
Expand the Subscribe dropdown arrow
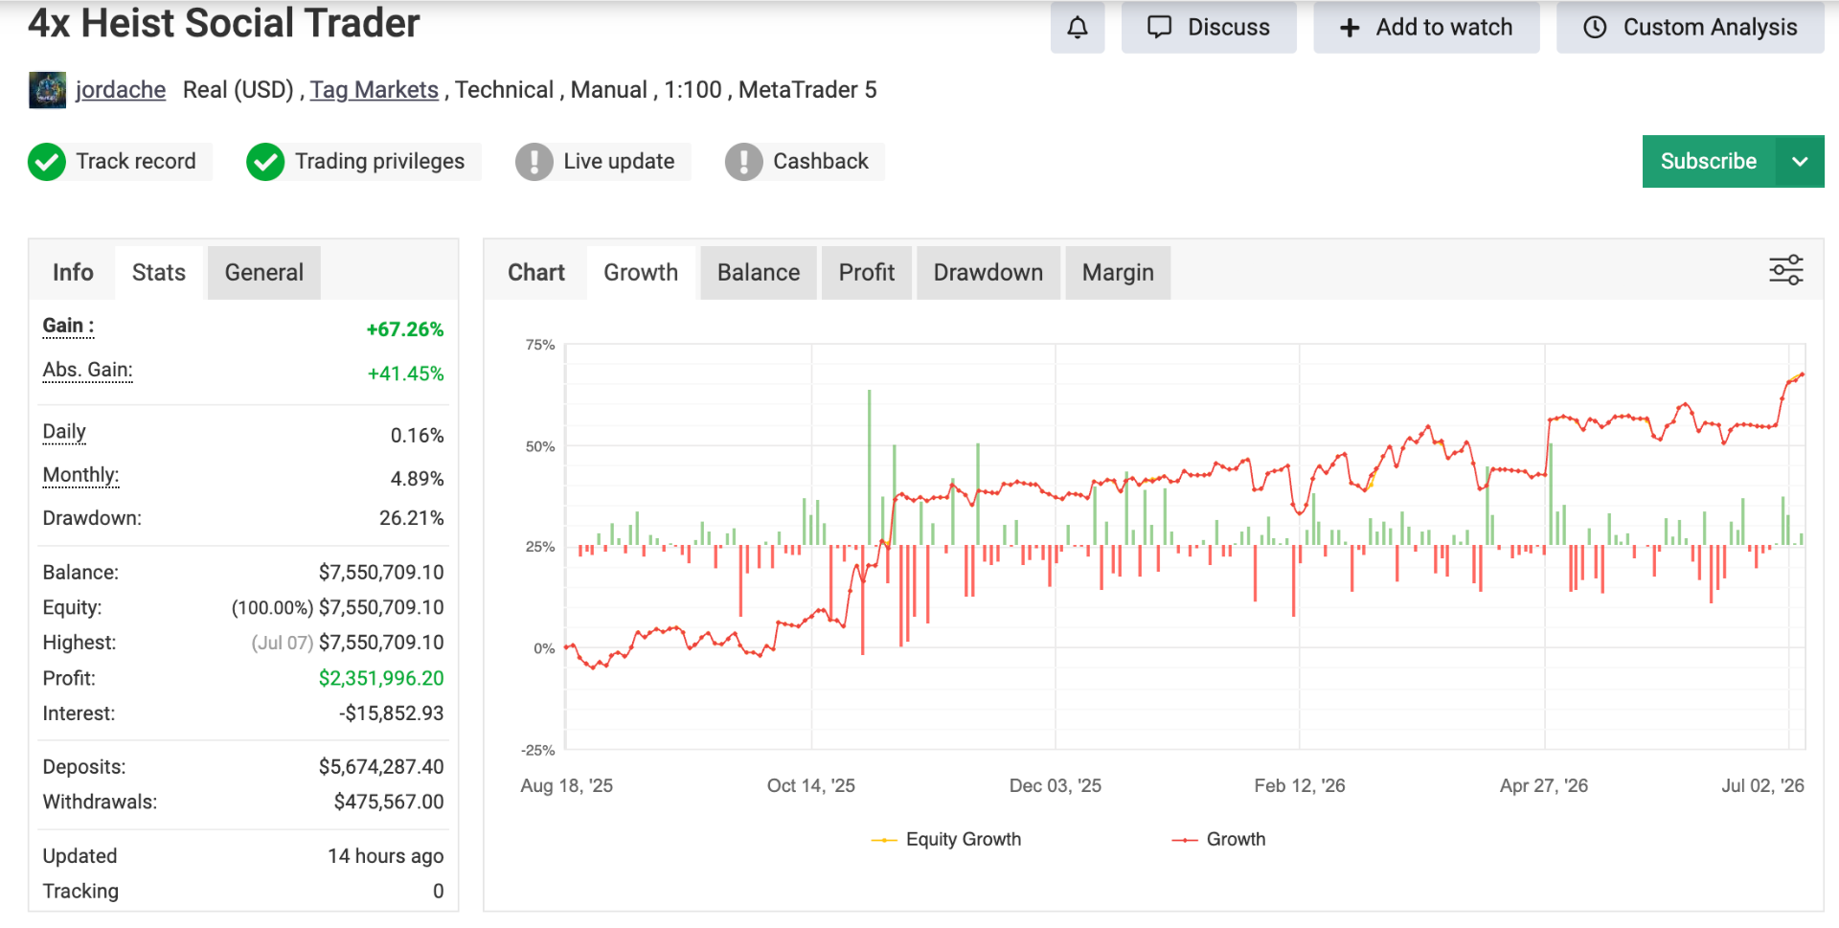click(x=1800, y=161)
